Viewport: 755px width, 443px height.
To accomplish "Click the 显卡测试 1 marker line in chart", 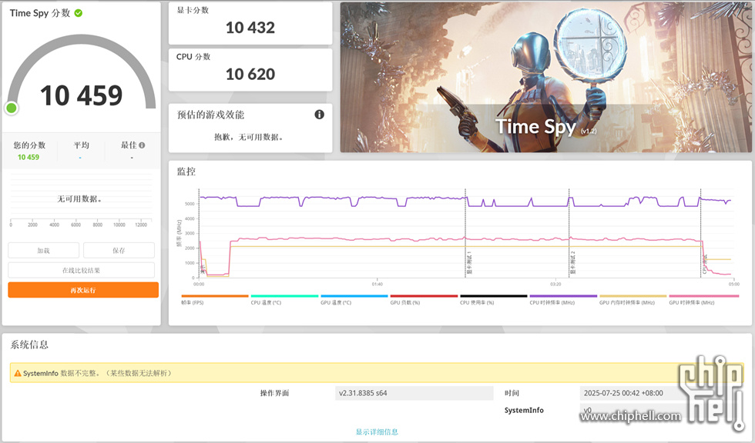I will [x=465, y=233].
